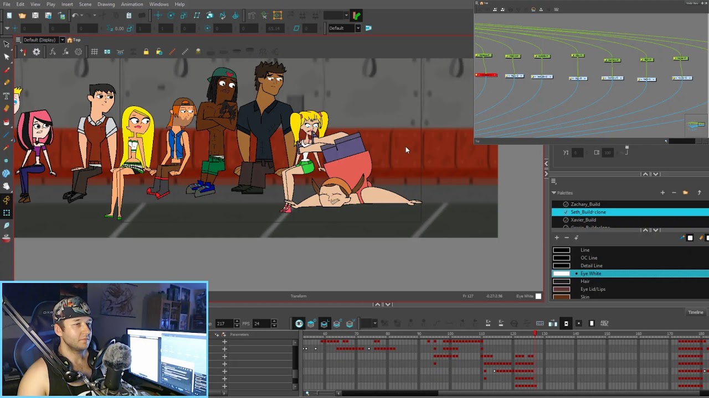Select the Skin color swatch
Viewport: 709px width, 398px height.
point(561,297)
